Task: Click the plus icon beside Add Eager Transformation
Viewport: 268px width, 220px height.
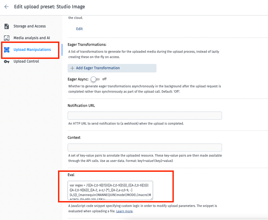Action: [72, 68]
